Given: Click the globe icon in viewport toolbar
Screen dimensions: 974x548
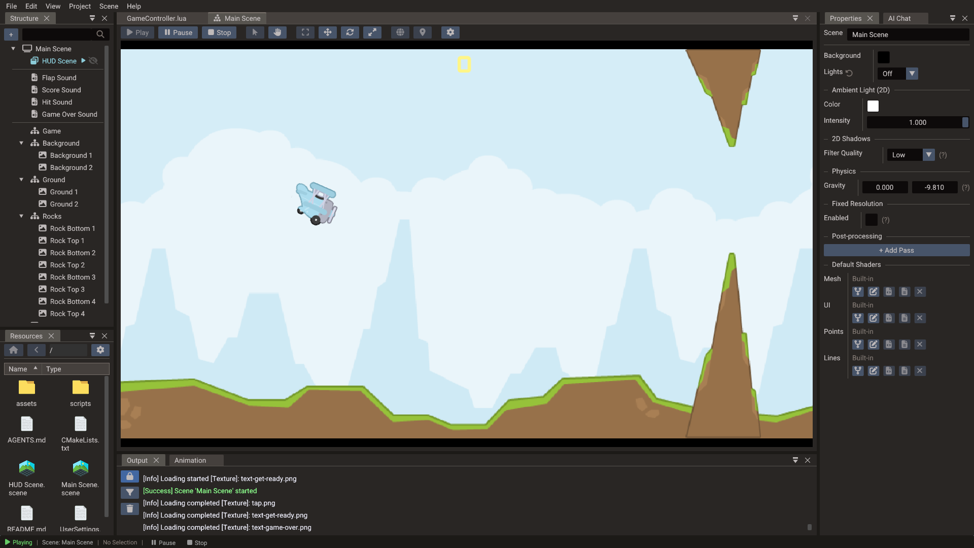Looking at the screenshot, I should [400, 32].
